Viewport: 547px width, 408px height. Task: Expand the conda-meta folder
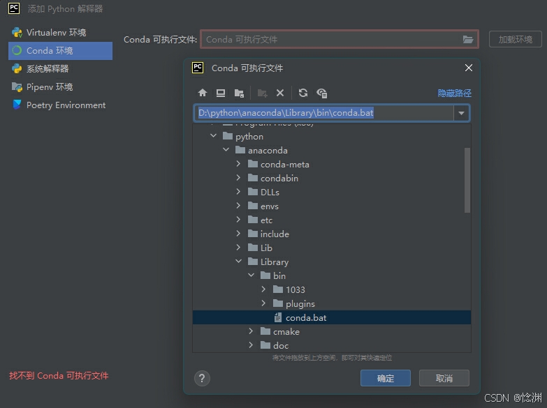(238, 164)
